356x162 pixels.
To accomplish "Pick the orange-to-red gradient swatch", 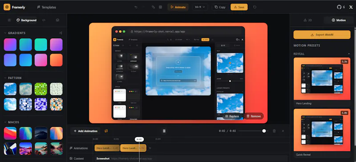I will tap(57, 60).
